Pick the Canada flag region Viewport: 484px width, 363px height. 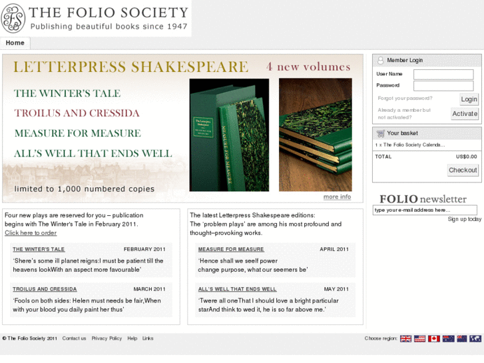point(434,338)
